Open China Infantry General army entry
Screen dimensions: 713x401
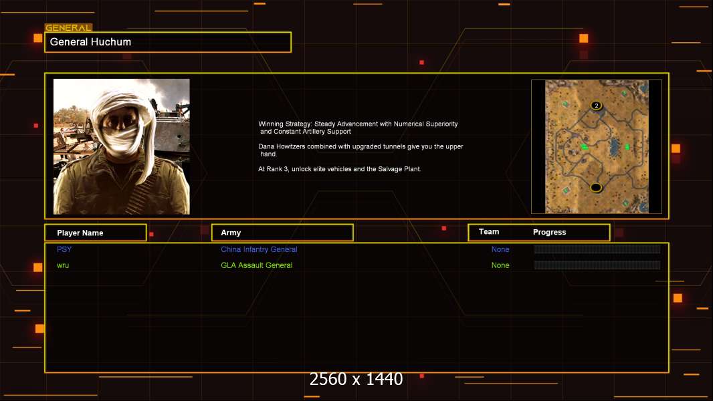259,249
